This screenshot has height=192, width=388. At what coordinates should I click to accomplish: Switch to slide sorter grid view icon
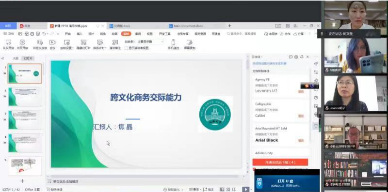(x=228, y=189)
